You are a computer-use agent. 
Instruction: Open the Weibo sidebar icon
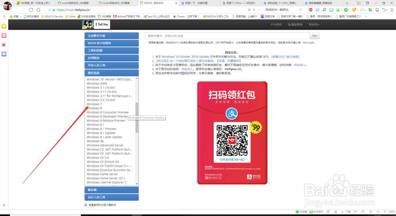pos(4,45)
